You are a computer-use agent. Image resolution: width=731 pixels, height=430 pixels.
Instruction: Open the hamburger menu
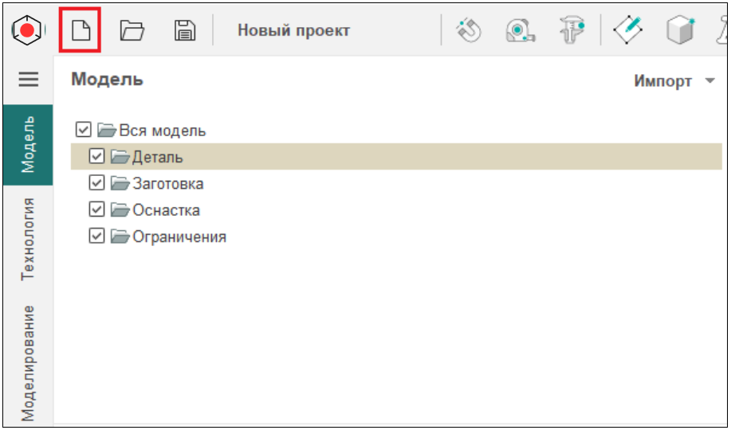[29, 79]
